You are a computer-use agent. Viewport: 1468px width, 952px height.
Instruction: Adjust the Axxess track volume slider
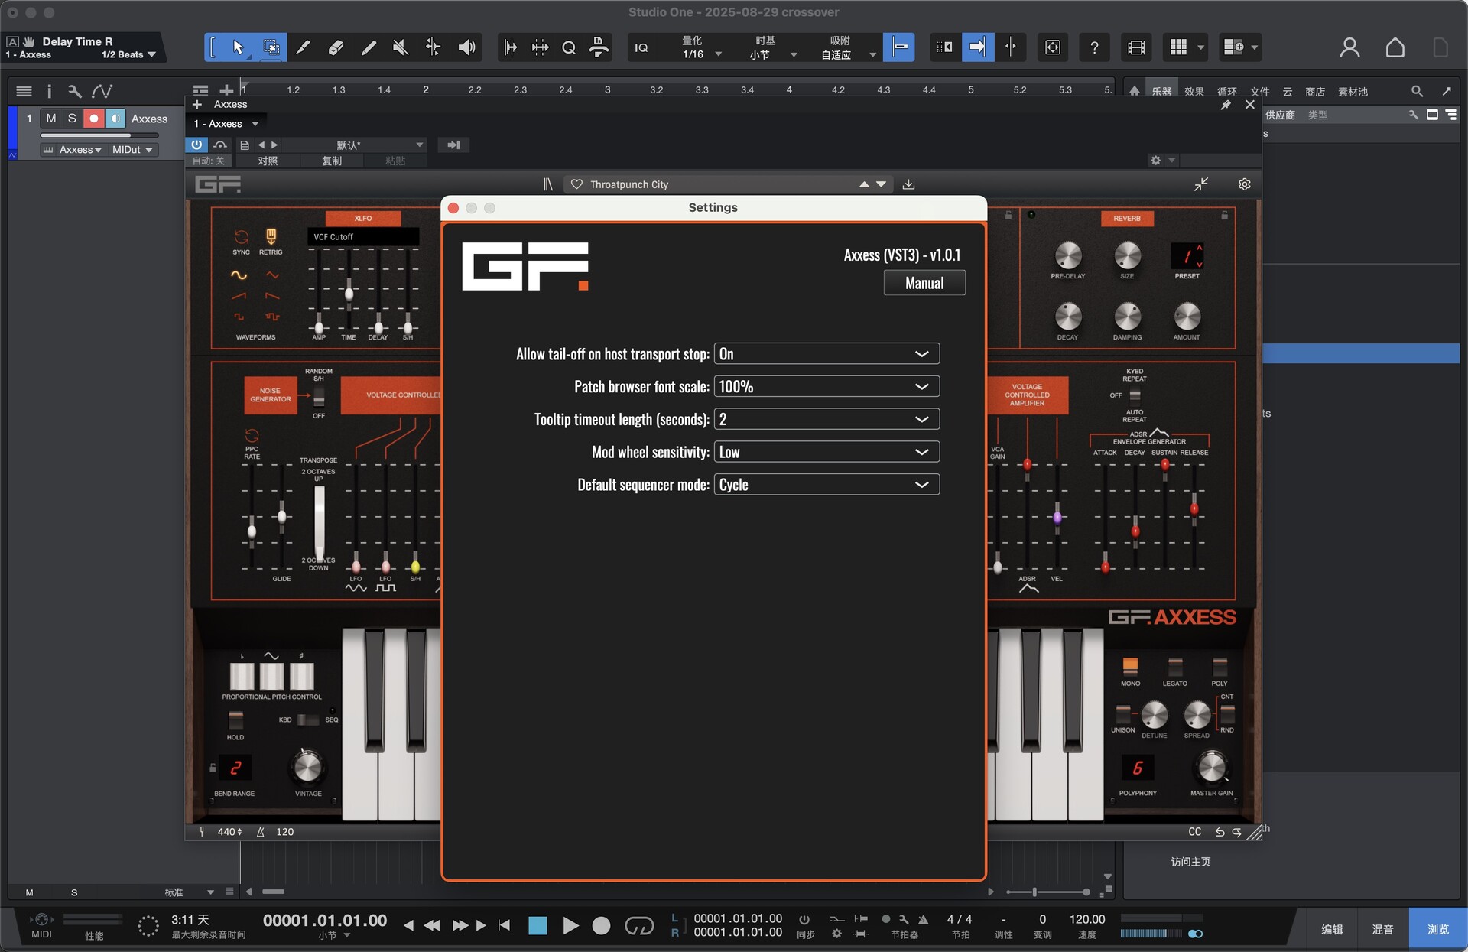coord(99,135)
